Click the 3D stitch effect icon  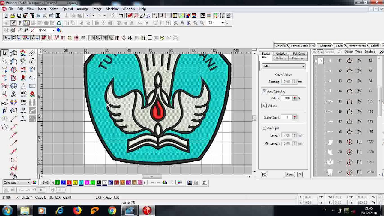(x=156, y=37)
